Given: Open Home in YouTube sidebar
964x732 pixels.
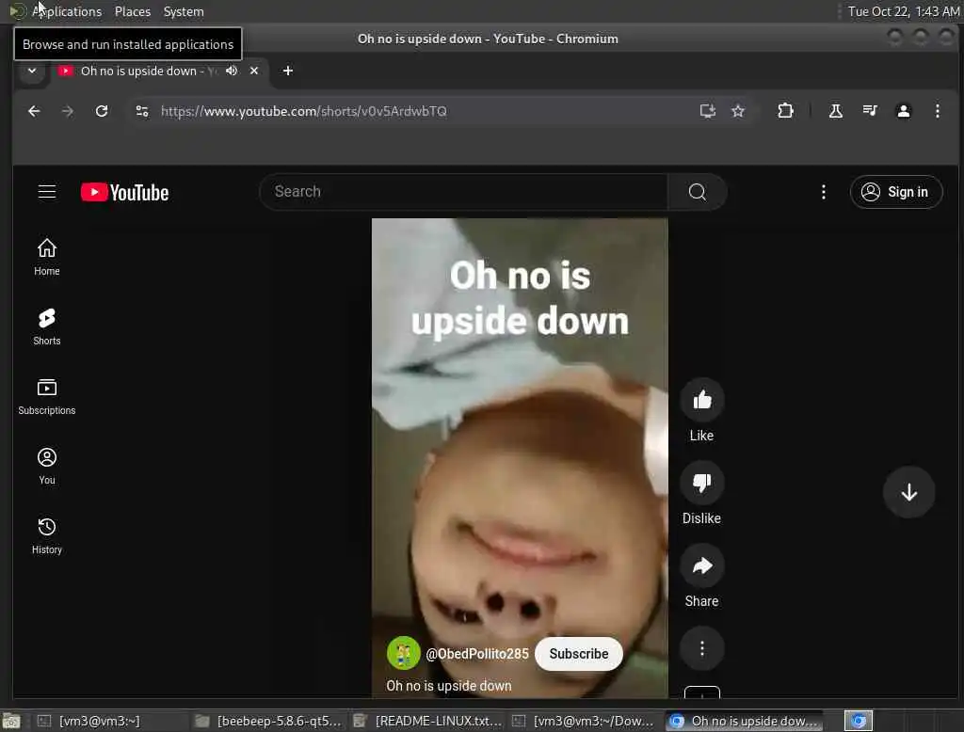Looking at the screenshot, I should tap(47, 258).
